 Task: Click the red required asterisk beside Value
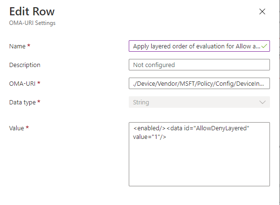coord(27,127)
